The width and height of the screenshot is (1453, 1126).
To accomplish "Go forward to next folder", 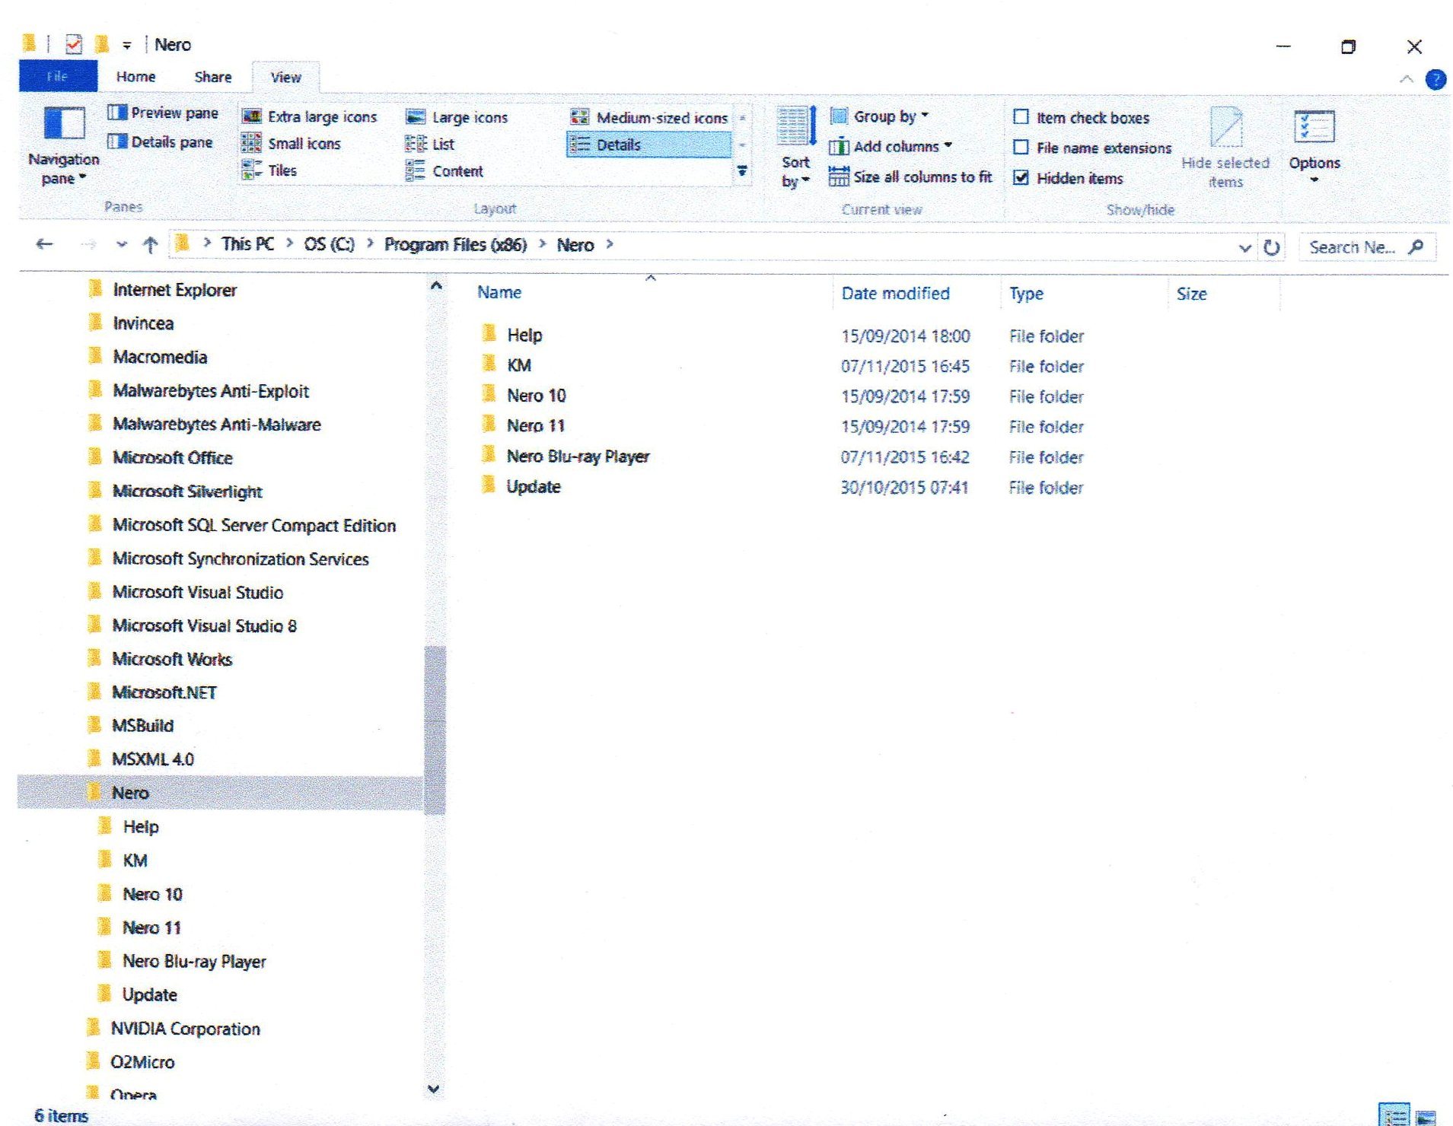I will point(88,244).
